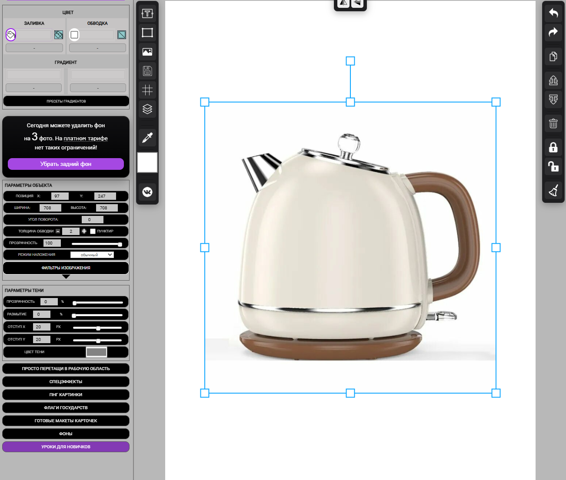This screenshot has height=480, width=566.
Task: Increase stroke thickness with plus button
Action: (84, 231)
